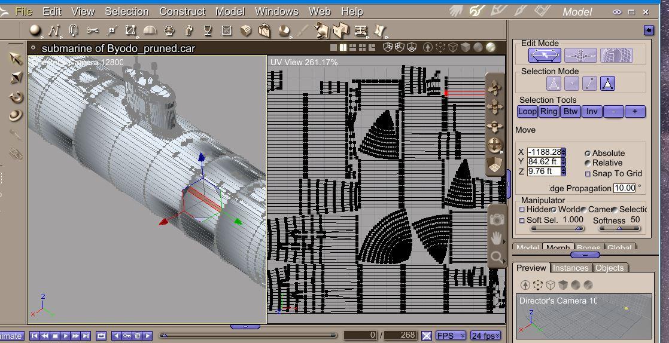This screenshot has width=669, height=343.
Task: Click the Btw selection button
Action: (570, 112)
